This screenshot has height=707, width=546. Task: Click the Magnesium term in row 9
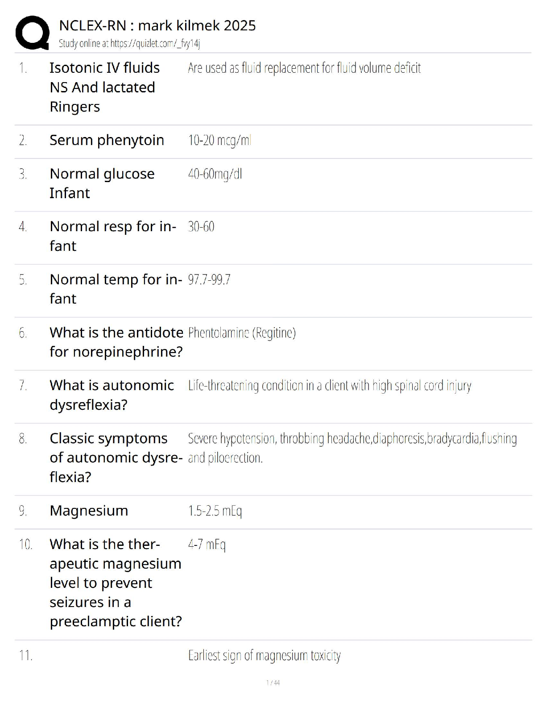click(89, 511)
